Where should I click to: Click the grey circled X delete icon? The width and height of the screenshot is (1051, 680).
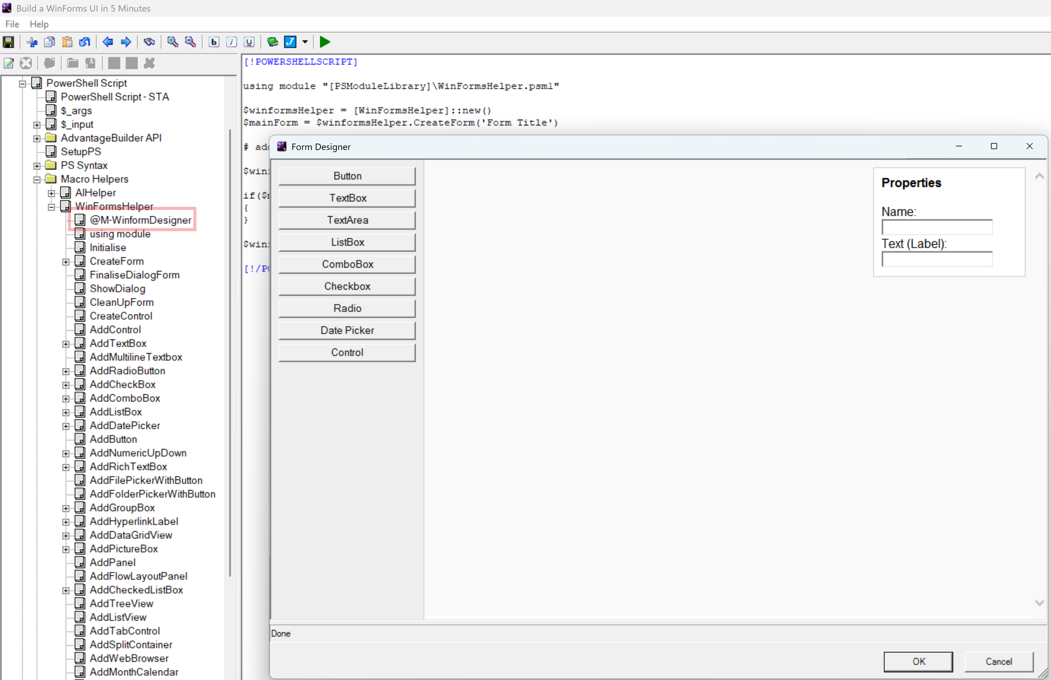[26, 63]
